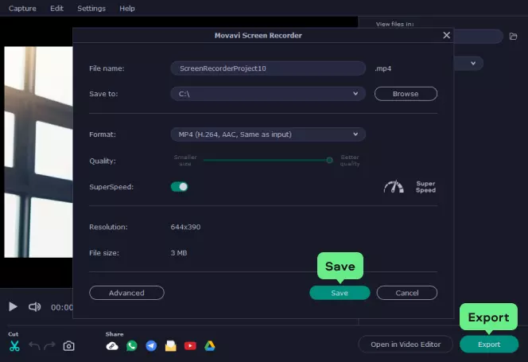Close the Movavi Screen Recorder dialog
528x362 pixels.
[447, 35]
